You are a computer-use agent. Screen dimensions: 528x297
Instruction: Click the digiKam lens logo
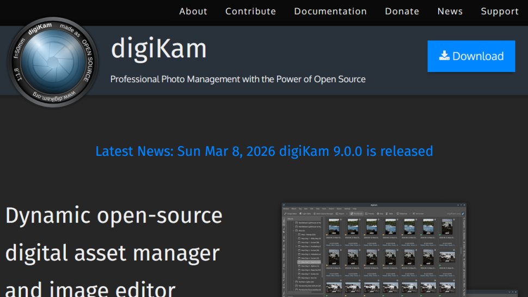tap(53, 62)
